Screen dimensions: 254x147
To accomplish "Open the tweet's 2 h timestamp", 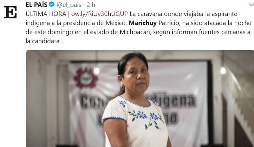I will pyautogui.click(x=91, y=5).
